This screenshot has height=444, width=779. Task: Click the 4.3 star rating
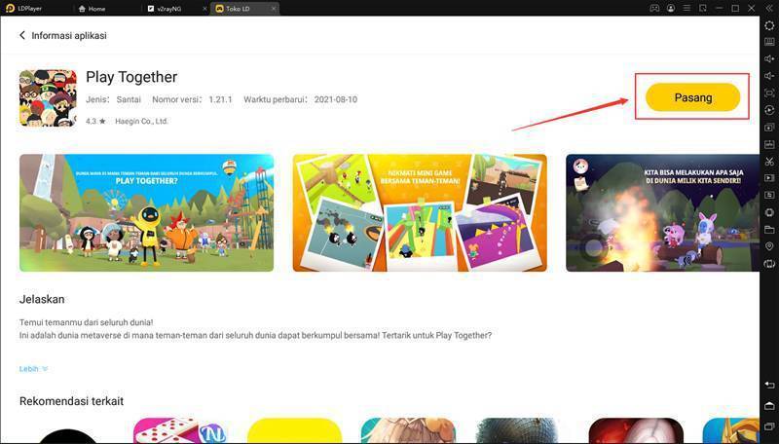pos(95,121)
